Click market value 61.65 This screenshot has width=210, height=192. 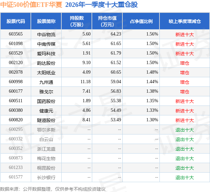[116, 44]
